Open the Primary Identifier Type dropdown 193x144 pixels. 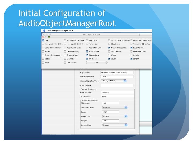[x=113, y=81]
